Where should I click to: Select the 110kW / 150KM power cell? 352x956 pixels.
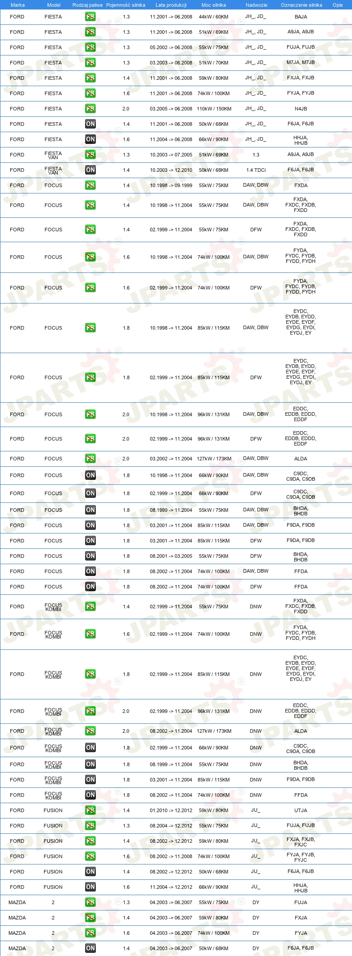[214, 109]
